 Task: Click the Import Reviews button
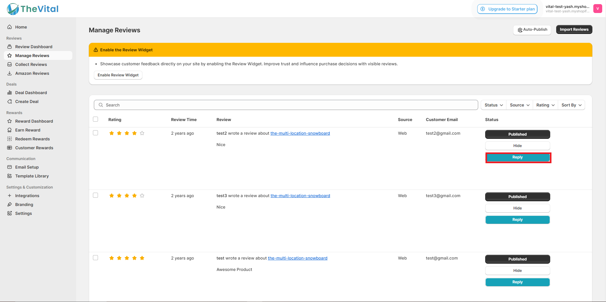point(574,29)
